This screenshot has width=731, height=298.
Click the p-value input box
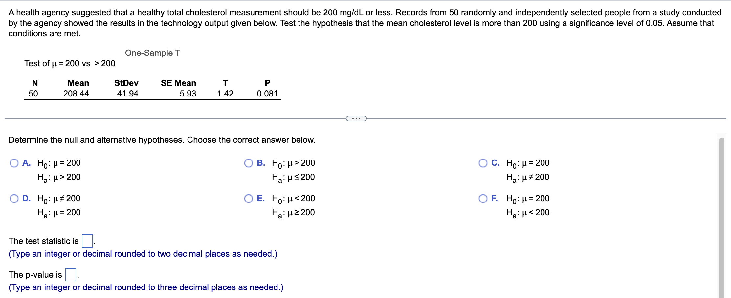(71, 274)
